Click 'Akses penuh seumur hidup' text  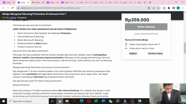(x=142, y=48)
